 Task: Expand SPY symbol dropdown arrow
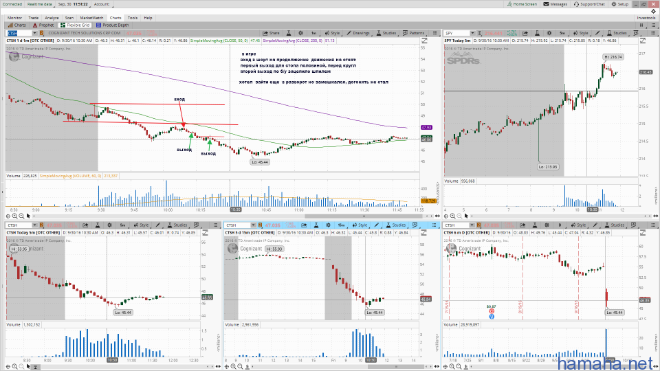point(473,33)
